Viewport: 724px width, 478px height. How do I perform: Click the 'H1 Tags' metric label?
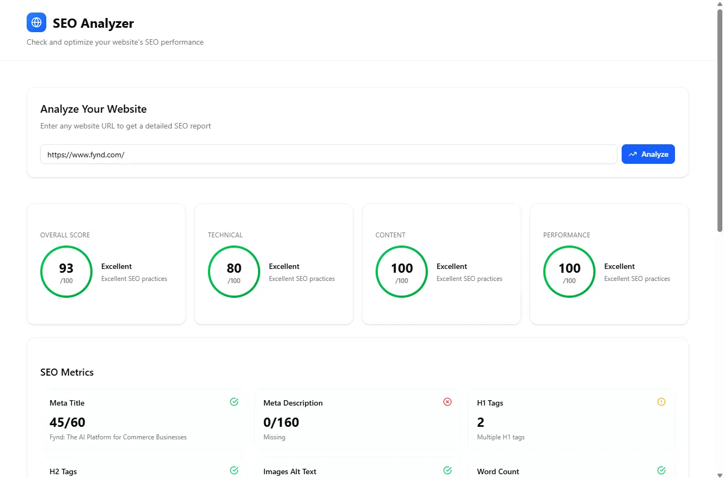tap(490, 403)
